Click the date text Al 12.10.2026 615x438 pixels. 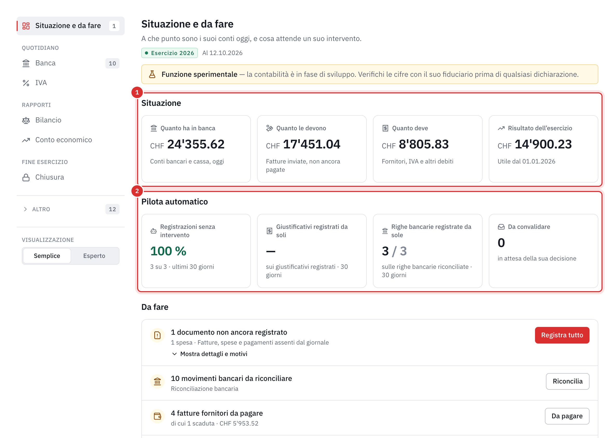tap(223, 53)
